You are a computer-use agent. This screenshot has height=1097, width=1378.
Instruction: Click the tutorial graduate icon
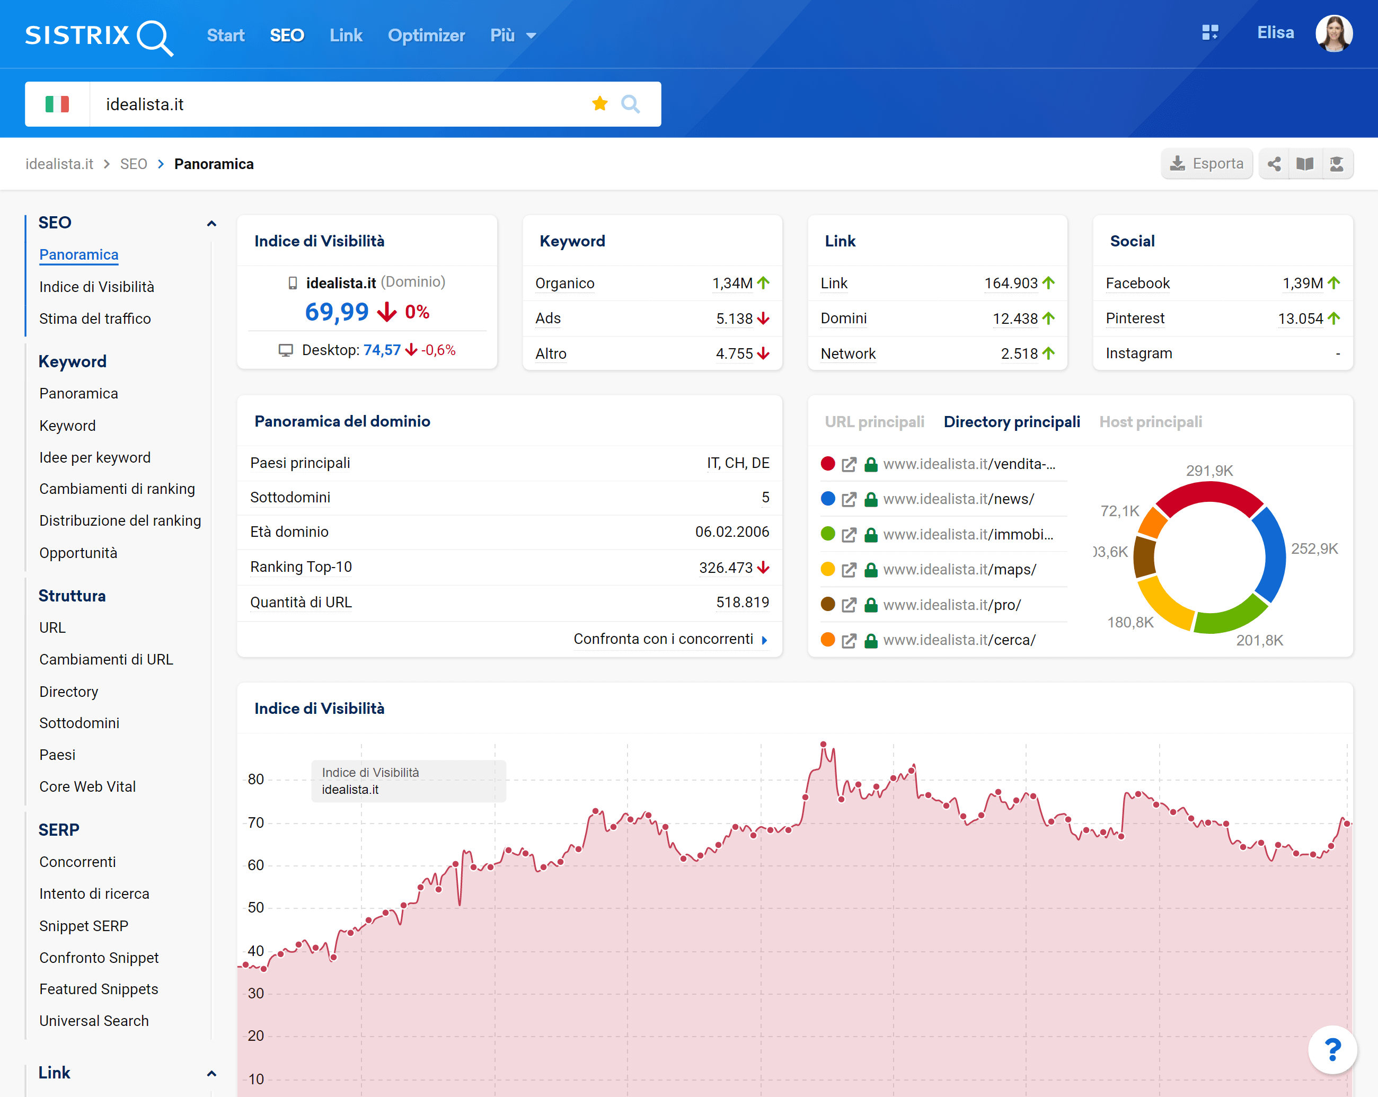[x=1337, y=164]
